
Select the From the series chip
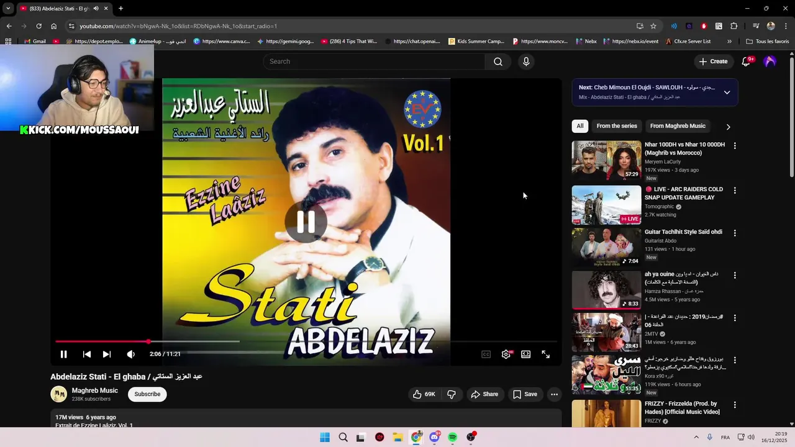click(x=617, y=126)
